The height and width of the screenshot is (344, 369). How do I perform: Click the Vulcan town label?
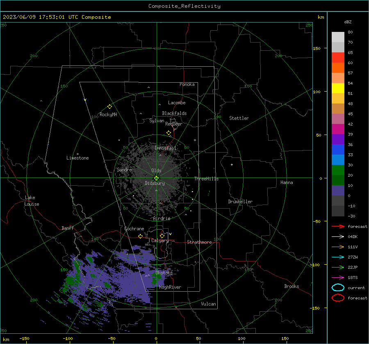point(208,304)
